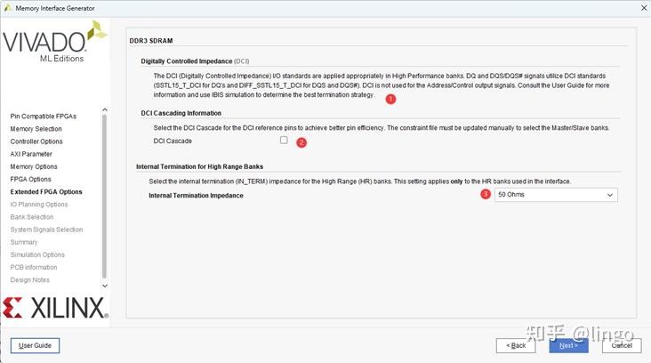Return to previous page with Back
The width and height of the screenshot is (651, 363).
pyautogui.click(x=516, y=345)
